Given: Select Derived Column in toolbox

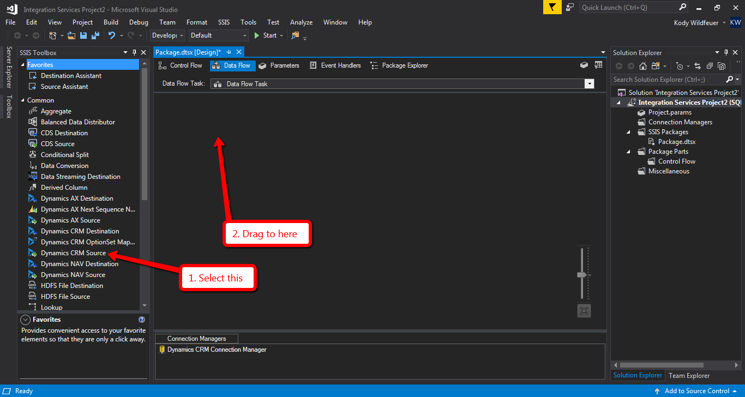Looking at the screenshot, I should click(x=64, y=188).
